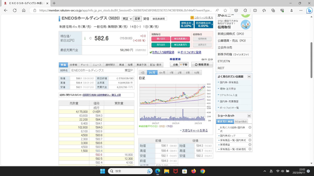Select 自動 price update radio button
Viewport: 314px width, 176px height.
pyautogui.click(x=172, y=65)
